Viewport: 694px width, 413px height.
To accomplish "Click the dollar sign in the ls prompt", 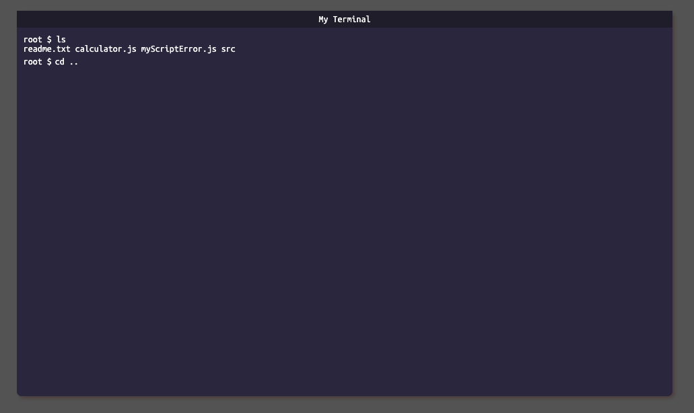I will [48, 39].
